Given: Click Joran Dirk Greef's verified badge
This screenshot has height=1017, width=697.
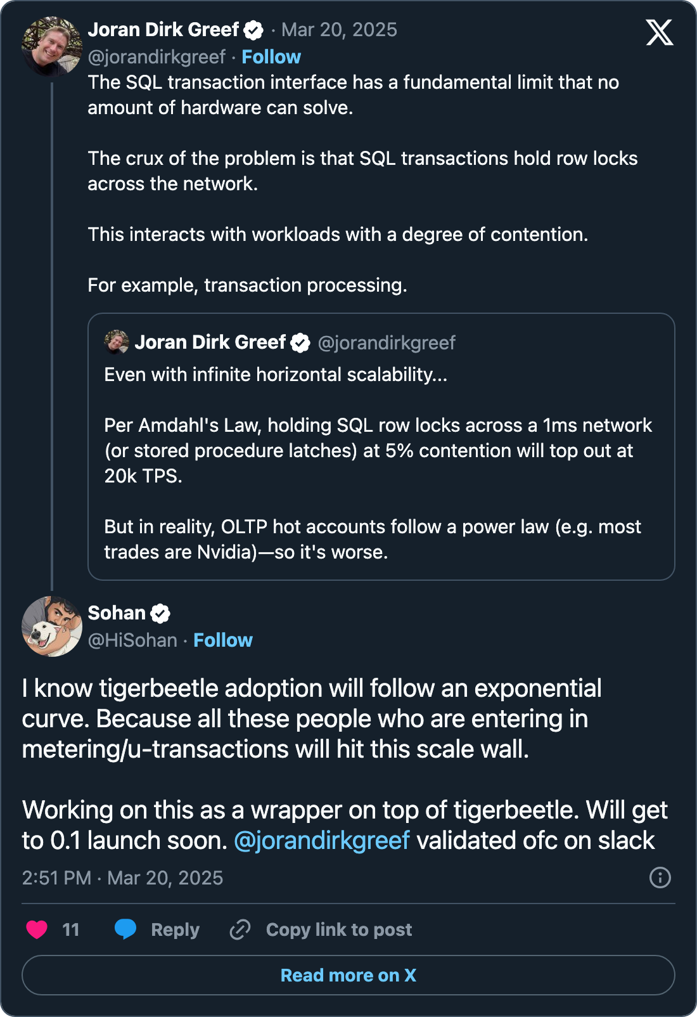Looking at the screenshot, I should [x=254, y=30].
